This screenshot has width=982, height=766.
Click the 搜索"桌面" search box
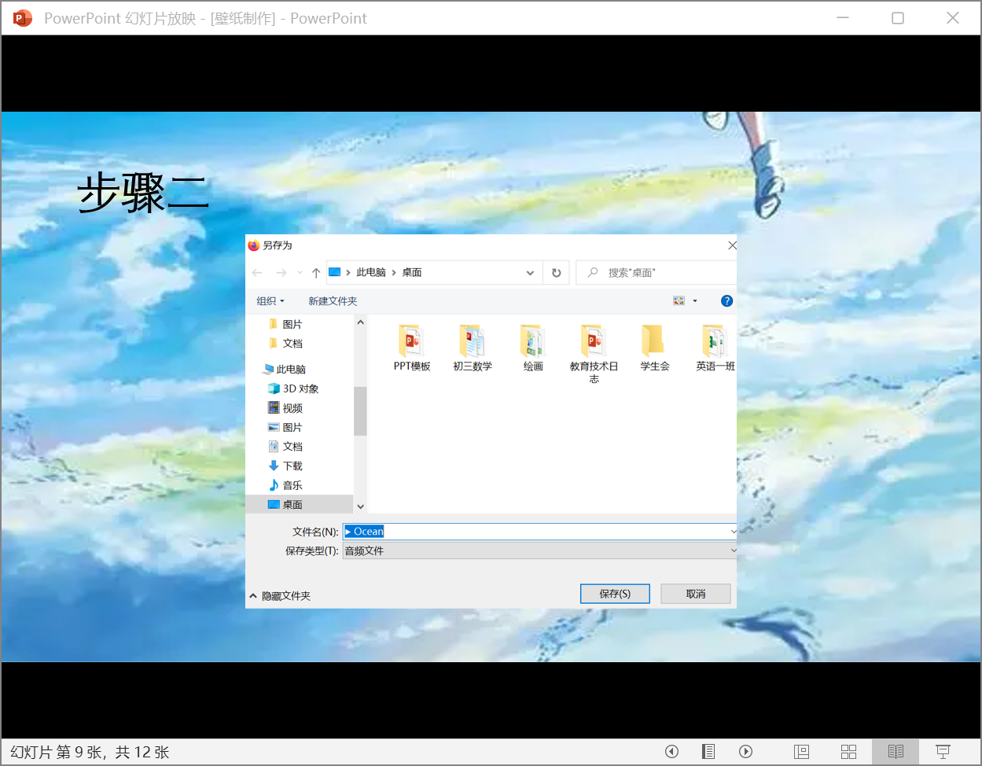tap(657, 273)
